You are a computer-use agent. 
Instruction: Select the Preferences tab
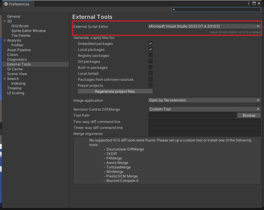click(x=18, y=4)
